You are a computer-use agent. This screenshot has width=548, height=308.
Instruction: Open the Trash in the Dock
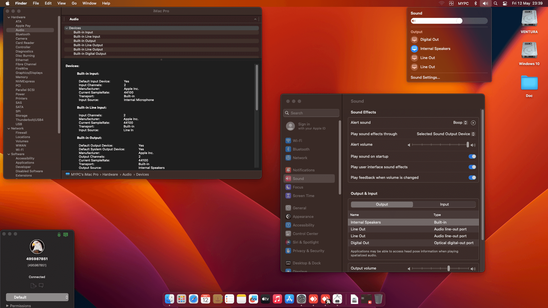coord(378,299)
